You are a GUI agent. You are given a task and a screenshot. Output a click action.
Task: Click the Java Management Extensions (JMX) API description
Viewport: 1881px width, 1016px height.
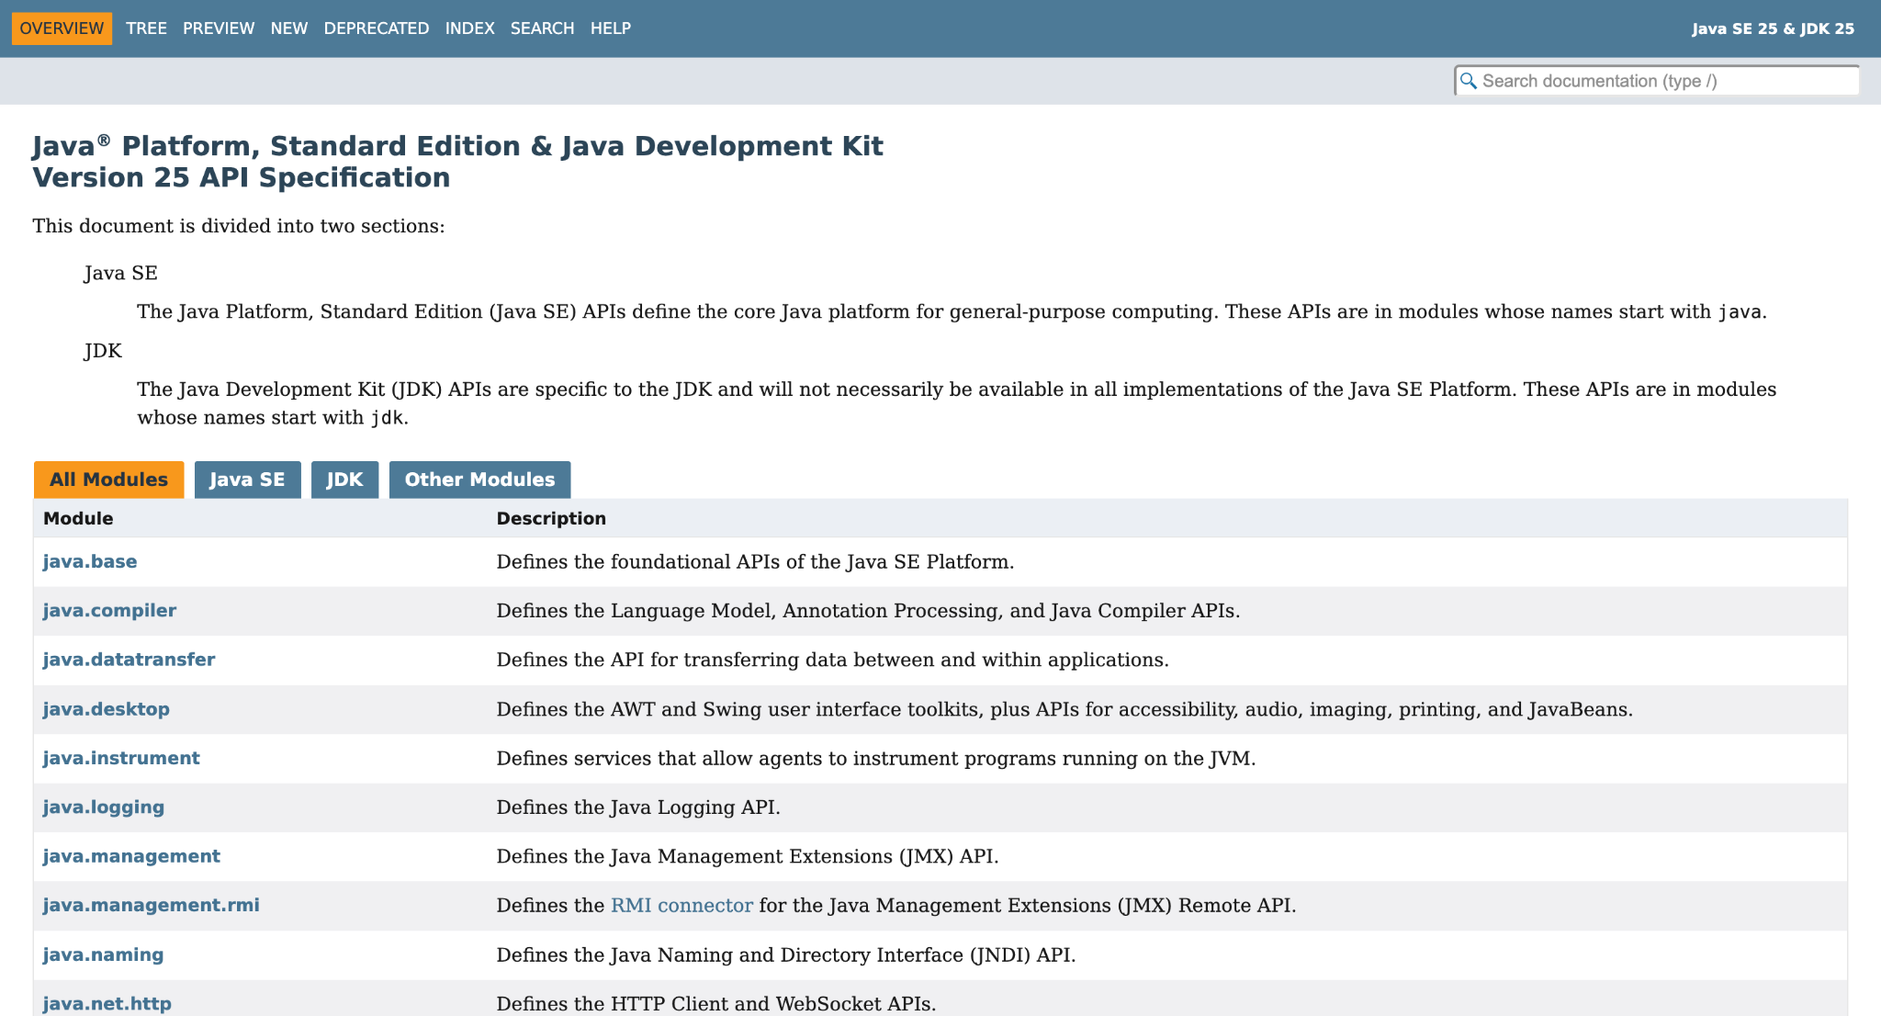click(748, 856)
